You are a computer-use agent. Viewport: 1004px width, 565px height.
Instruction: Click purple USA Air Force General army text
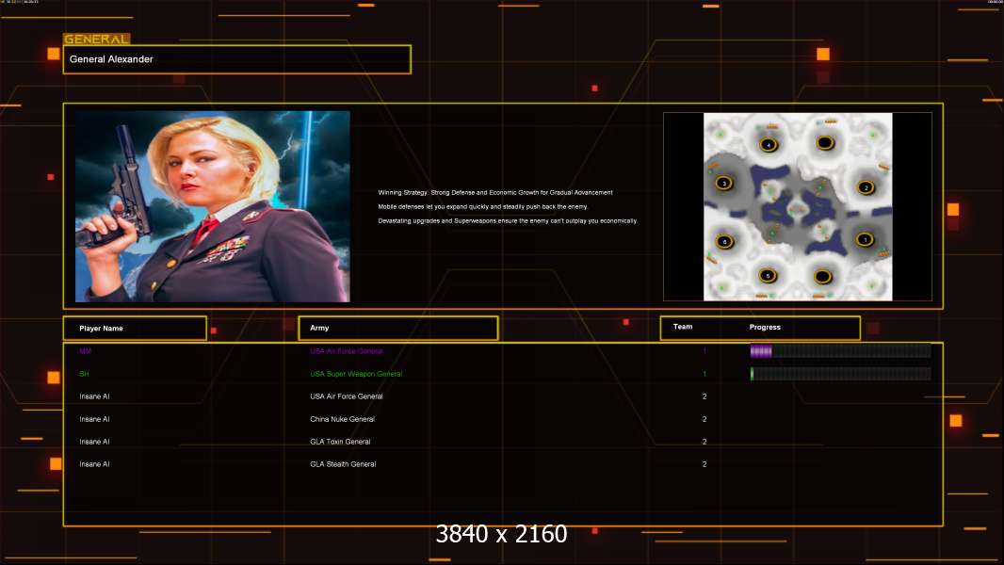pyautogui.click(x=347, y=351)
